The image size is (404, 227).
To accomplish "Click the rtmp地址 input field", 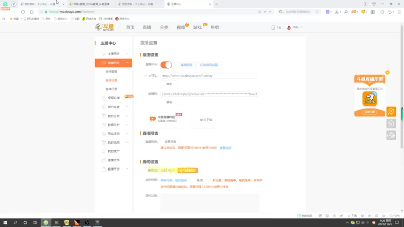I will coord(209,76).
